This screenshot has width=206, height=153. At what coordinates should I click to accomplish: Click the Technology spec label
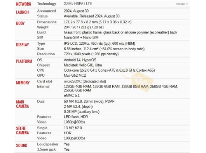47,4
